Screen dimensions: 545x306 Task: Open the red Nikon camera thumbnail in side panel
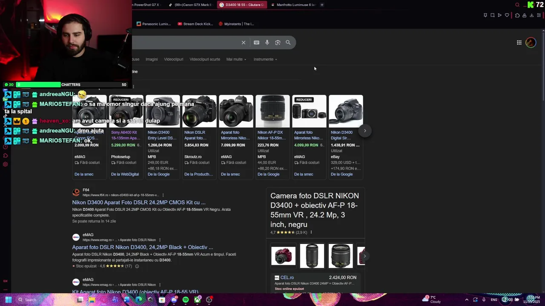[283, 256]
